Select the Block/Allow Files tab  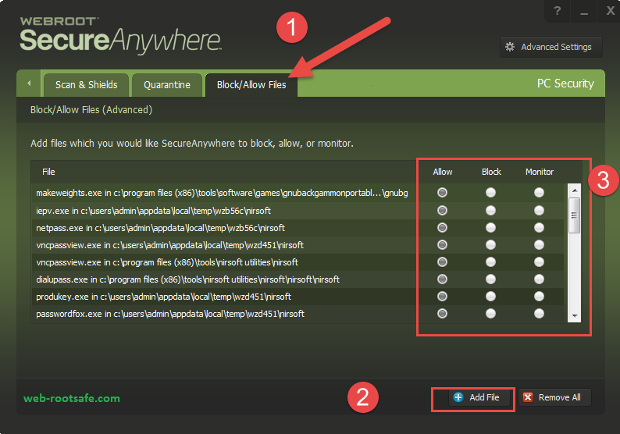tap(251, 85)
